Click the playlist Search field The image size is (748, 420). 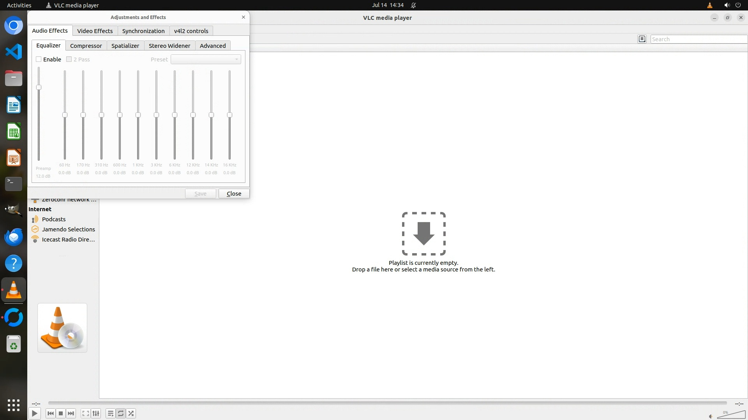tap(697, 39)
